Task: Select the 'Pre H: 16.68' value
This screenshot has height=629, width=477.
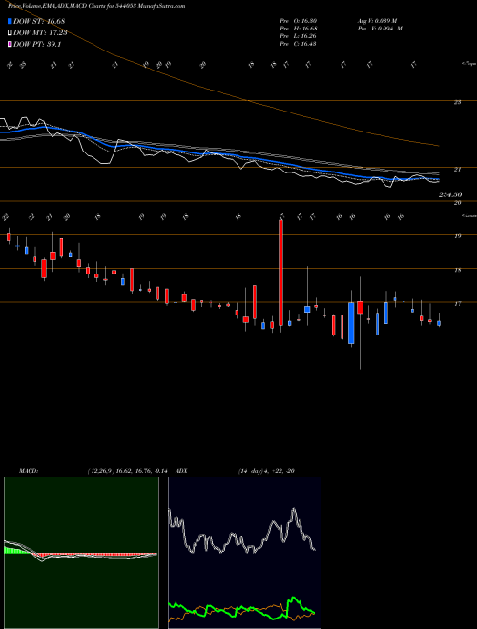Action: click(x=298, y=29)
